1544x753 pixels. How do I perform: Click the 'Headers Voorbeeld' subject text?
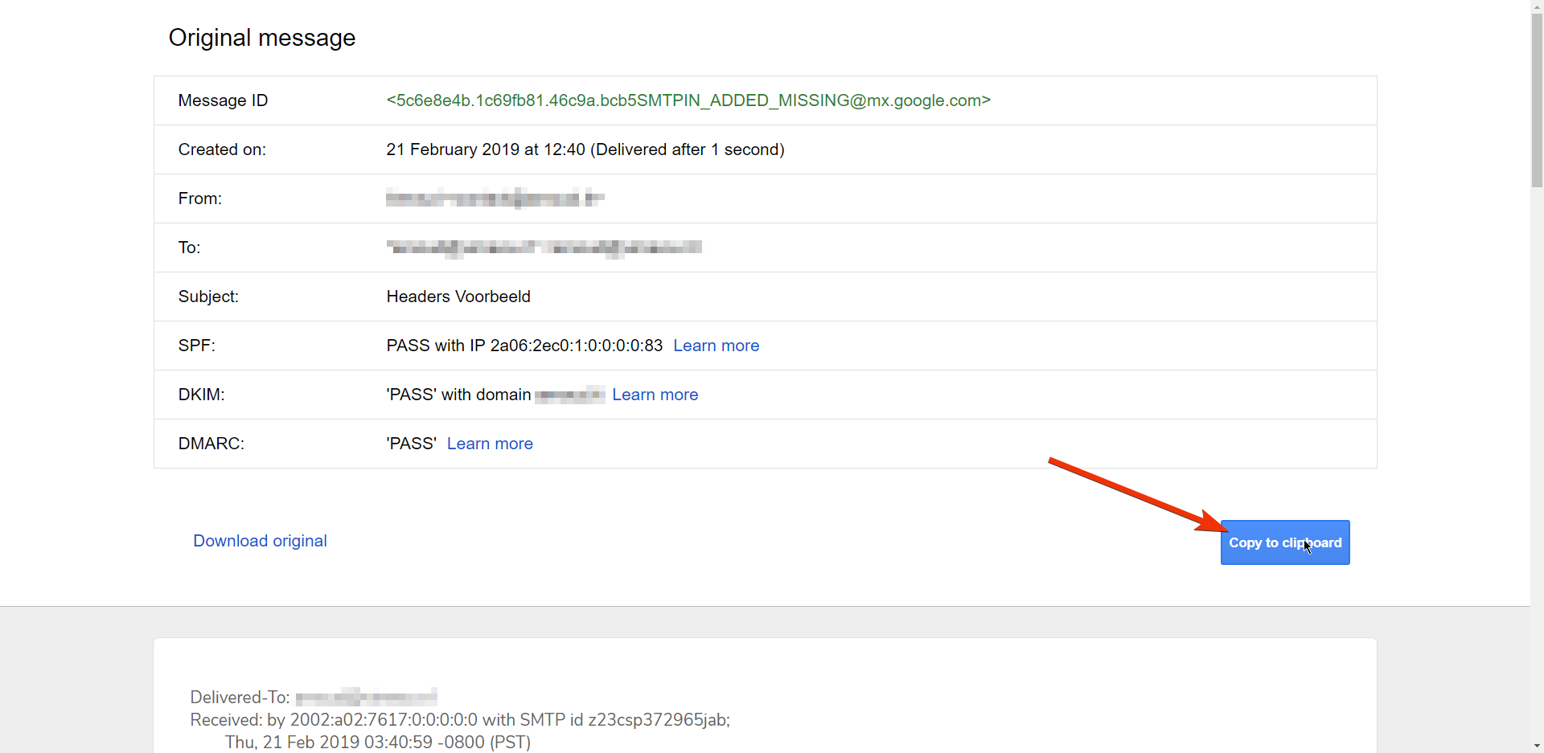[458, 297]
